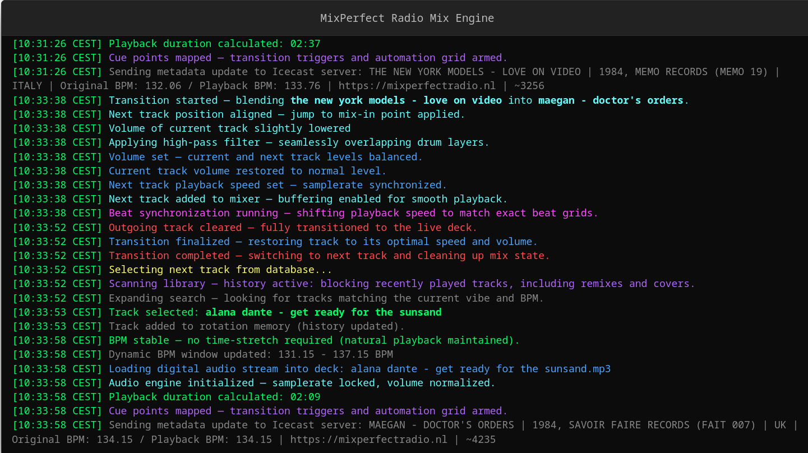Select the 'Beat synchronization running' pink line

tap(354, 213)
